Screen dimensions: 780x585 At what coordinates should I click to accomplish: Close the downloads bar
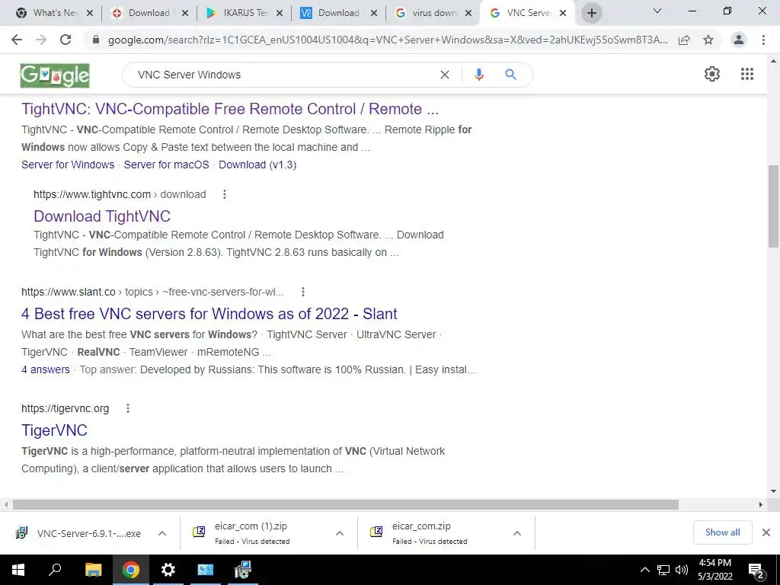point(766,532)
